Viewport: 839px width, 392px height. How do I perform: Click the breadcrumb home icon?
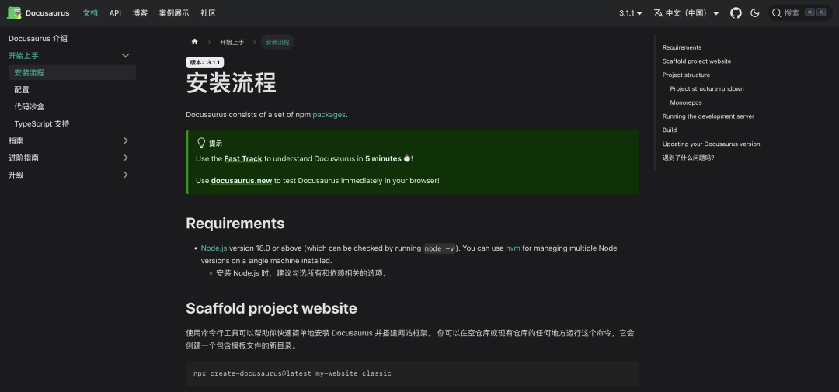click(x=195, y=42)
